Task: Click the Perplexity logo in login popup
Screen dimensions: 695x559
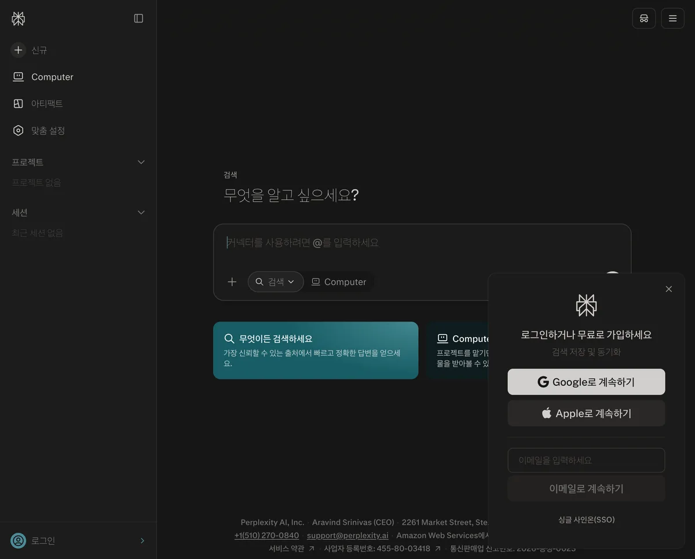Action: 586,305
